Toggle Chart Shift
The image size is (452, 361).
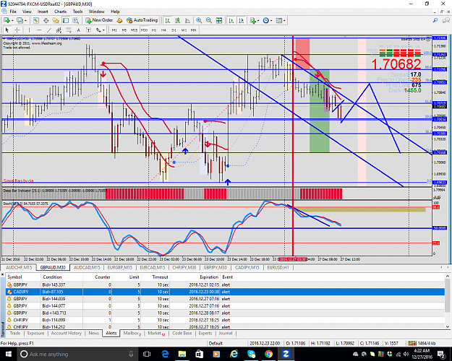pyautogui.click(x=242, y=20)
